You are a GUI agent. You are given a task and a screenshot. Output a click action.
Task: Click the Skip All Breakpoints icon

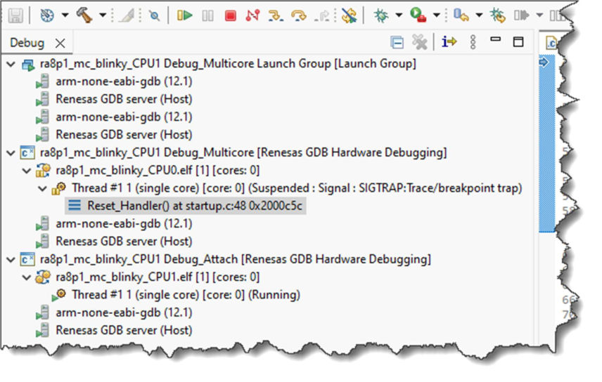[155, 15]
